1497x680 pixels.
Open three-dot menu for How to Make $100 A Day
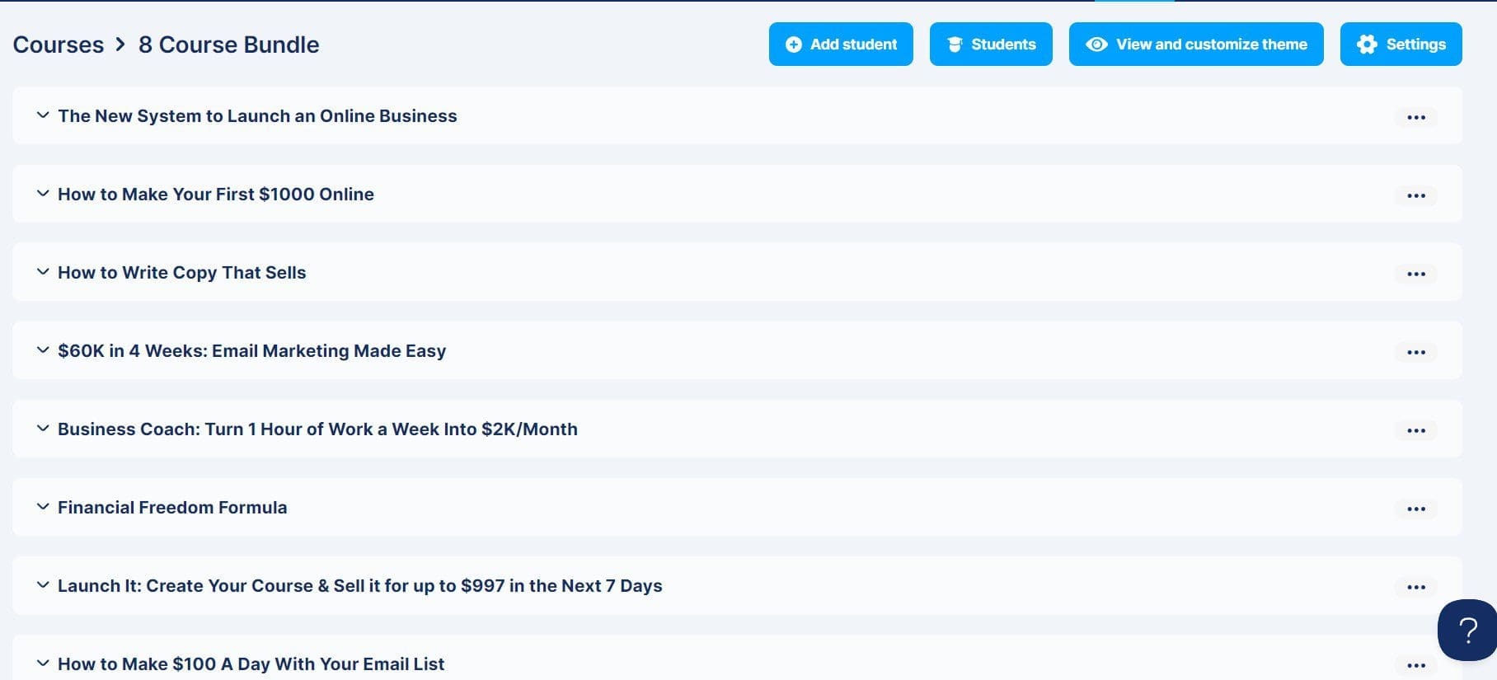1416,665
